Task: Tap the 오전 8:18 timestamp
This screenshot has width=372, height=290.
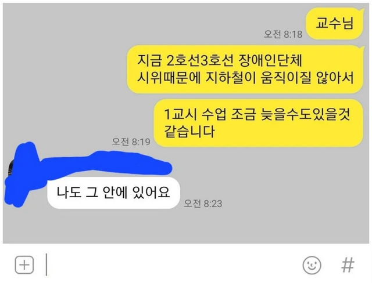Action: point(283,34)
